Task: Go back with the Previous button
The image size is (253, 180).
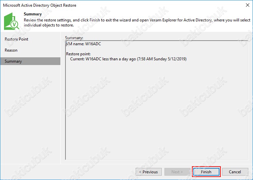Action: coord(149,172)
